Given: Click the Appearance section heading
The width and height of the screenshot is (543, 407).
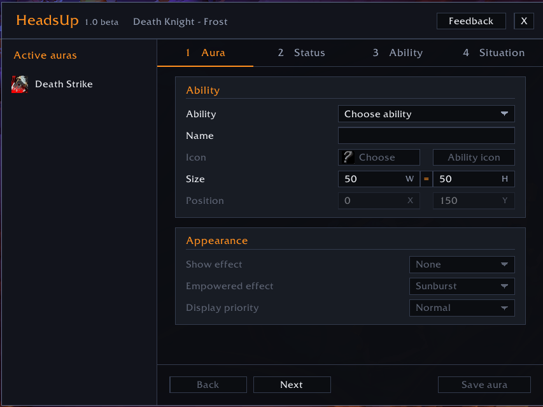Looking at the screenshot, I should click(x=217, y=241).
